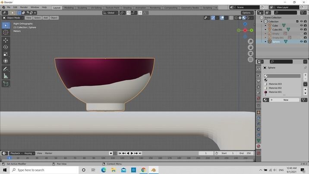Open the Edit menu
309x174 pixels.
15,7
